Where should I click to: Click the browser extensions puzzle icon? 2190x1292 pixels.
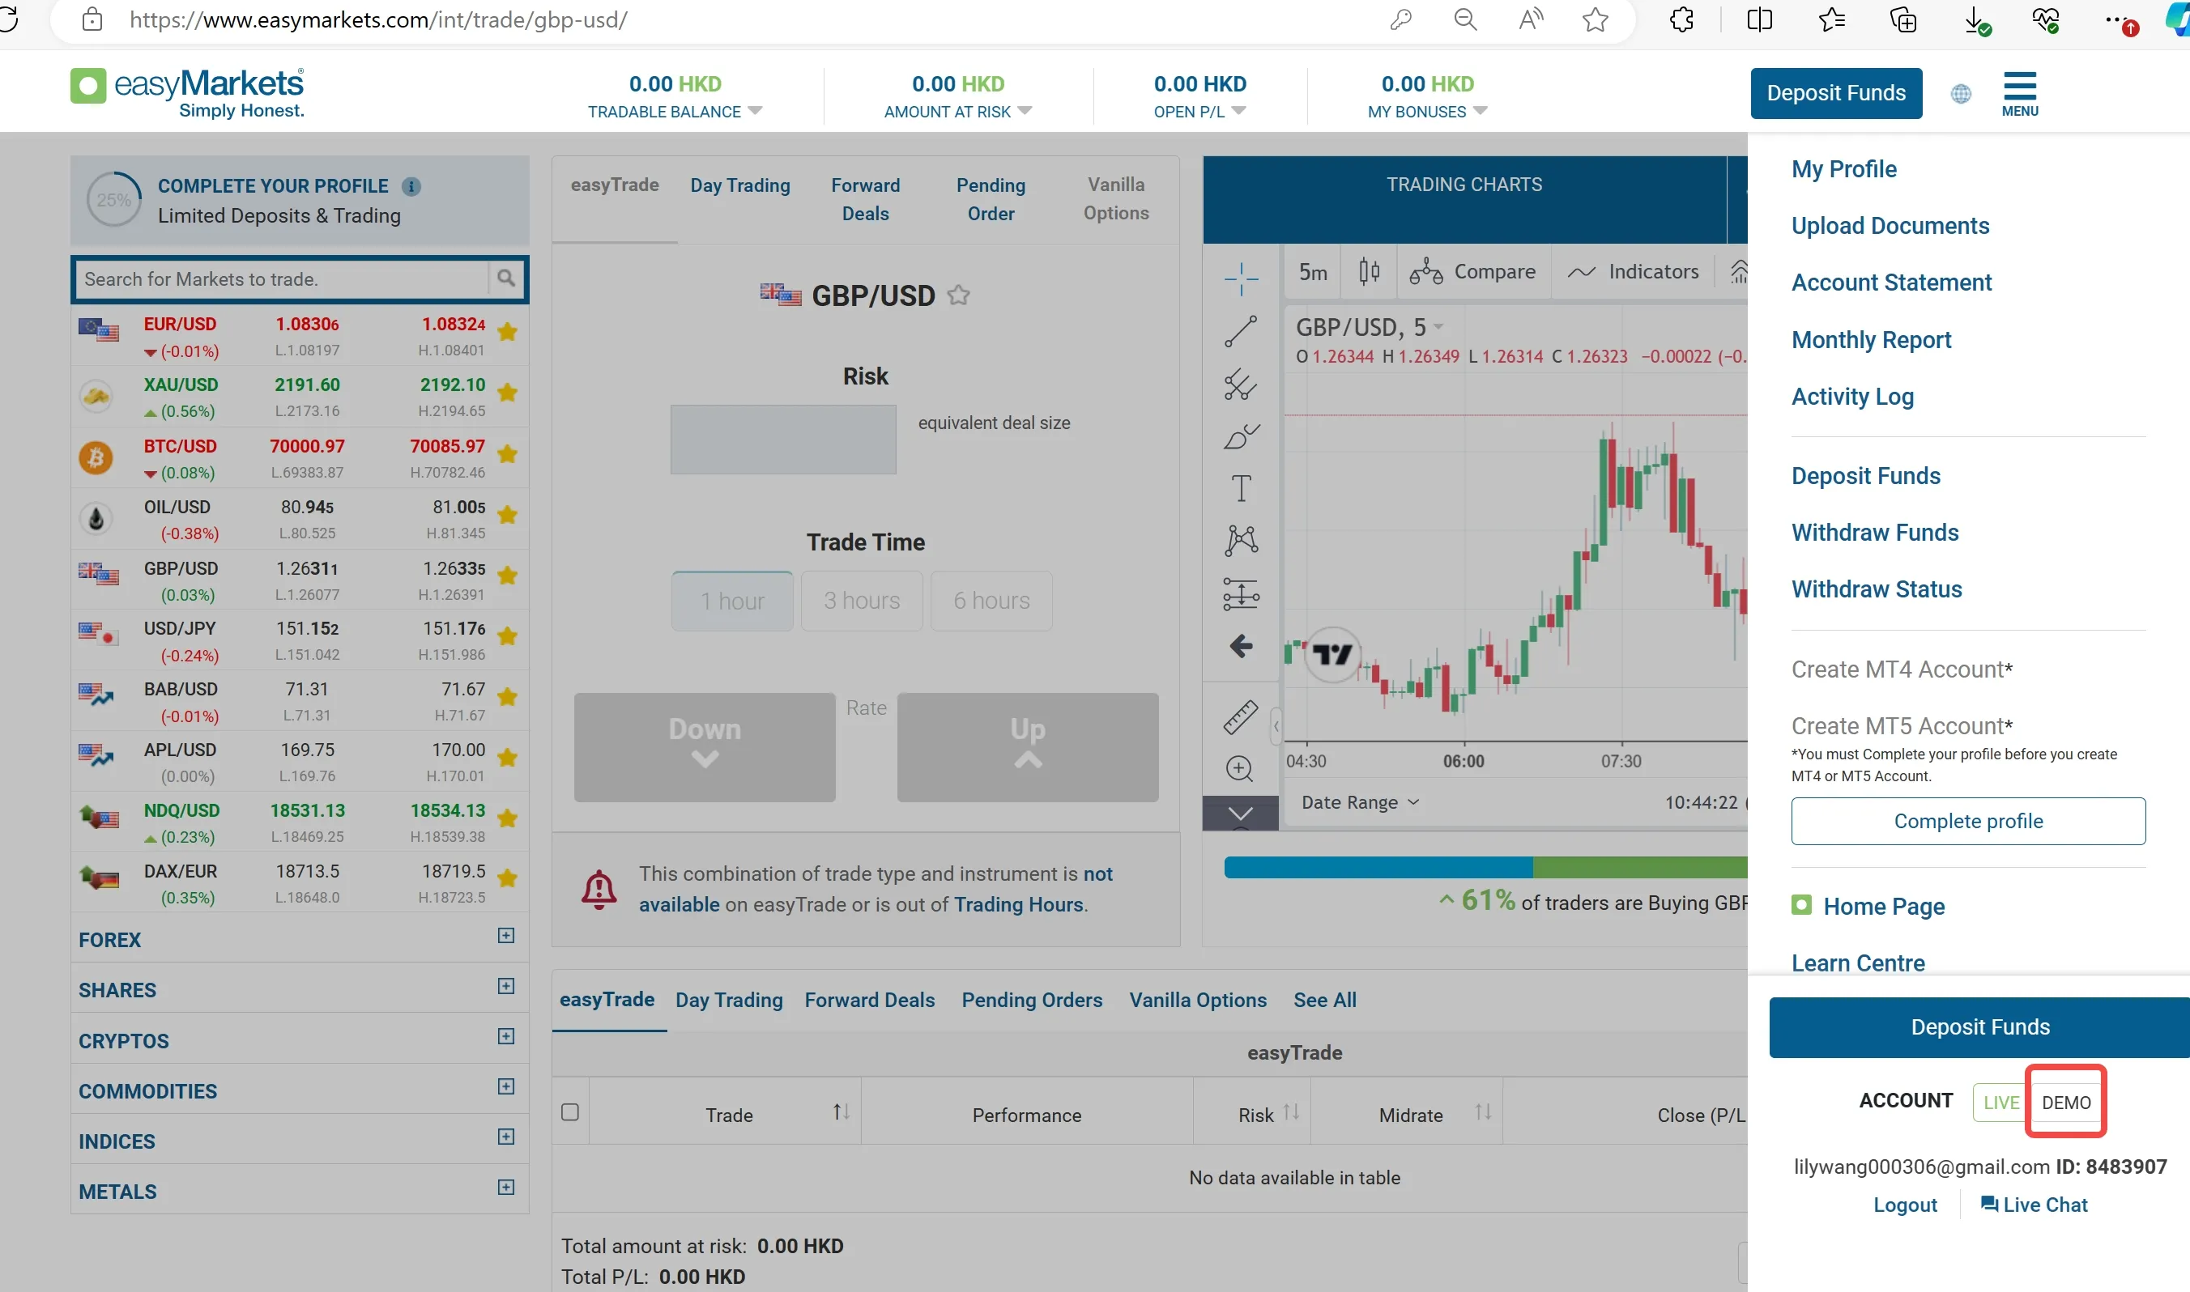[x=1681, y=19]
